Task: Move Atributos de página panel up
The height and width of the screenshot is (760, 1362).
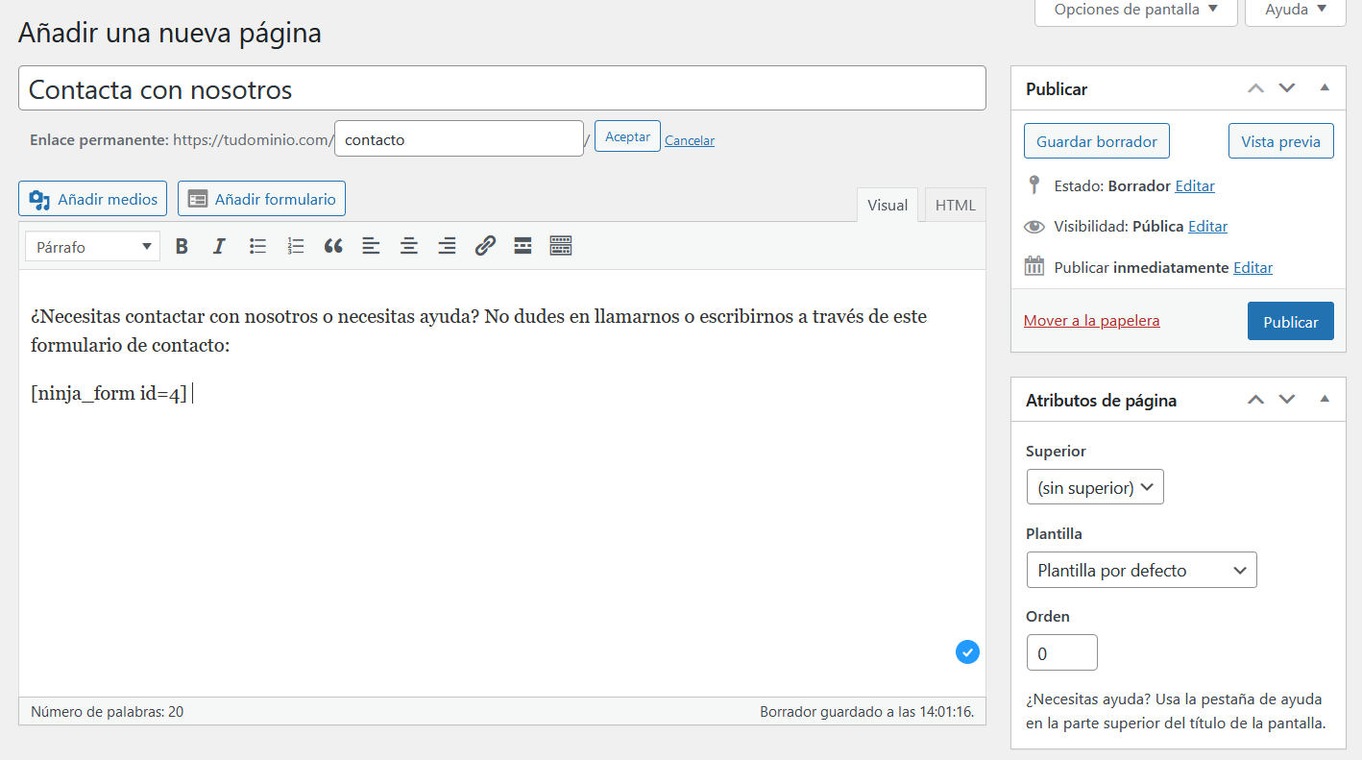Action: 1255,400
